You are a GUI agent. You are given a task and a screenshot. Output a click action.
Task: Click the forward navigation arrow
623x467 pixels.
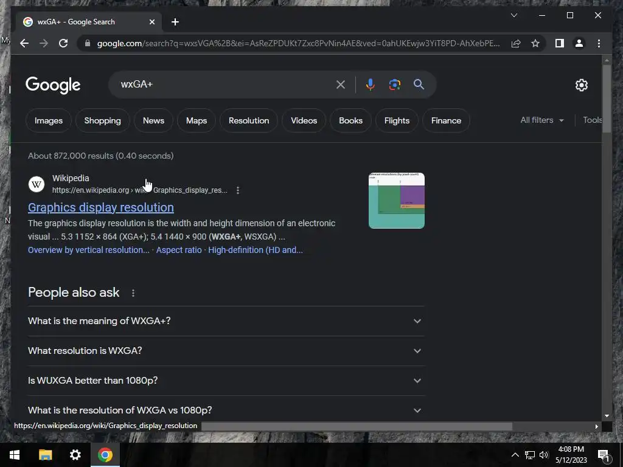pos(44,43)
